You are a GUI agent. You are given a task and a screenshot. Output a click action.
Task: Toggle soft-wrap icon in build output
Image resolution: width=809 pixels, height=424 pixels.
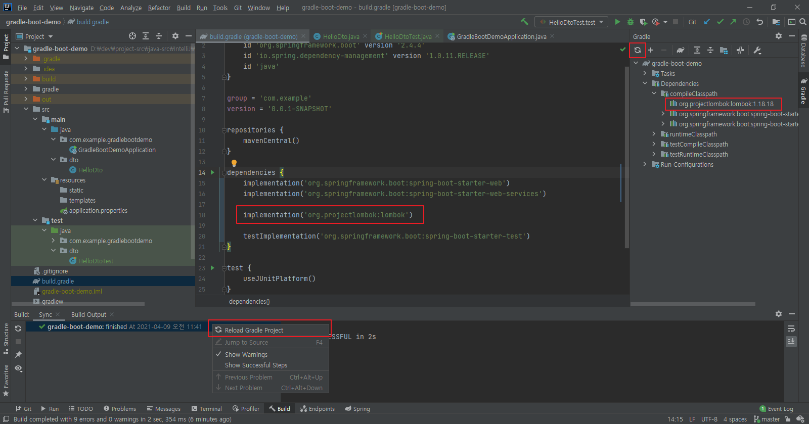tap(791, 329)
